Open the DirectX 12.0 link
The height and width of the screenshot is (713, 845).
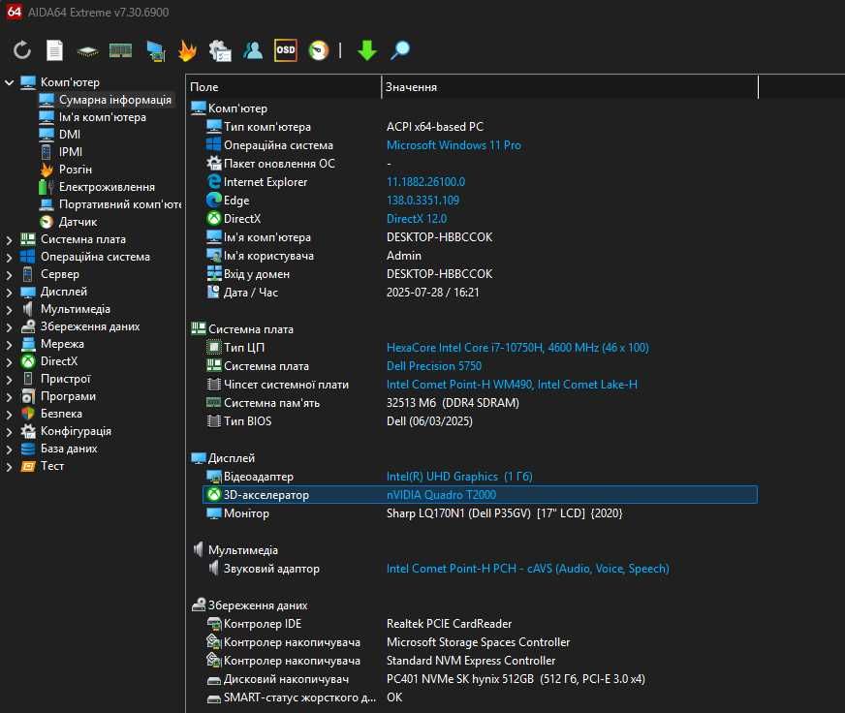(x=417, y=218)
